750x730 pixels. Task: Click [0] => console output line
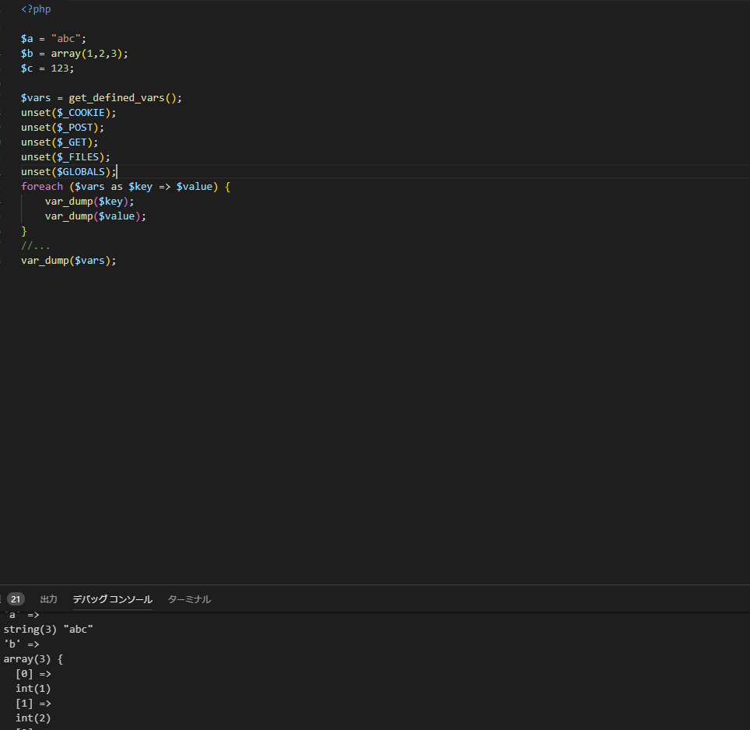[33, 674]
